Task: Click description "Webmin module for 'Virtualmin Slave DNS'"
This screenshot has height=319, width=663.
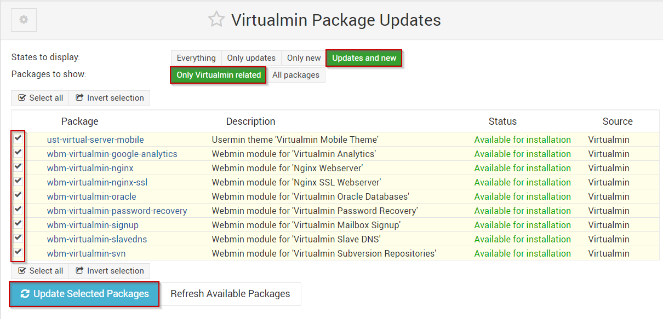Action: tap(296, 239)
